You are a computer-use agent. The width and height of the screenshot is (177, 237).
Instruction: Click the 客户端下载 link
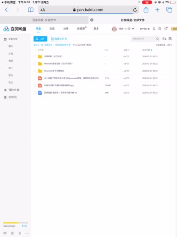[x=145, y=29]
